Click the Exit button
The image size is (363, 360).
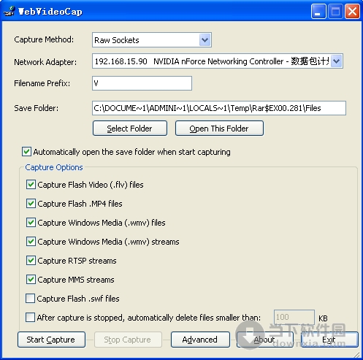329,340
